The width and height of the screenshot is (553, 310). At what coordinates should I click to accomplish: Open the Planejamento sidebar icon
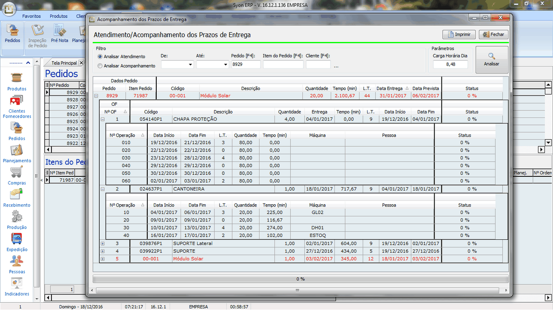(x=17, y=151)
